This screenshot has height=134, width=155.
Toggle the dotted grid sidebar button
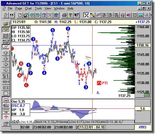(6, 93)
